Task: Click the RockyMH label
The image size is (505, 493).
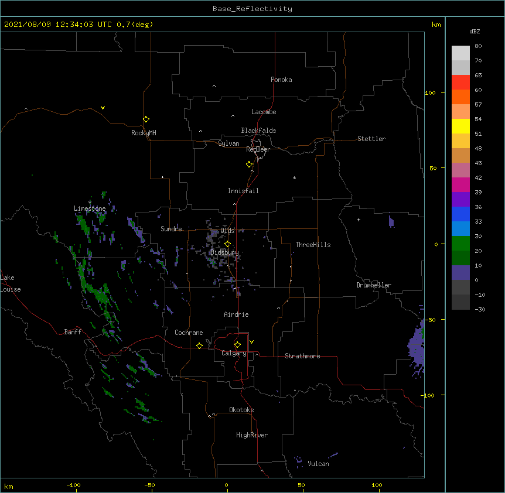Action: point(144,133)
